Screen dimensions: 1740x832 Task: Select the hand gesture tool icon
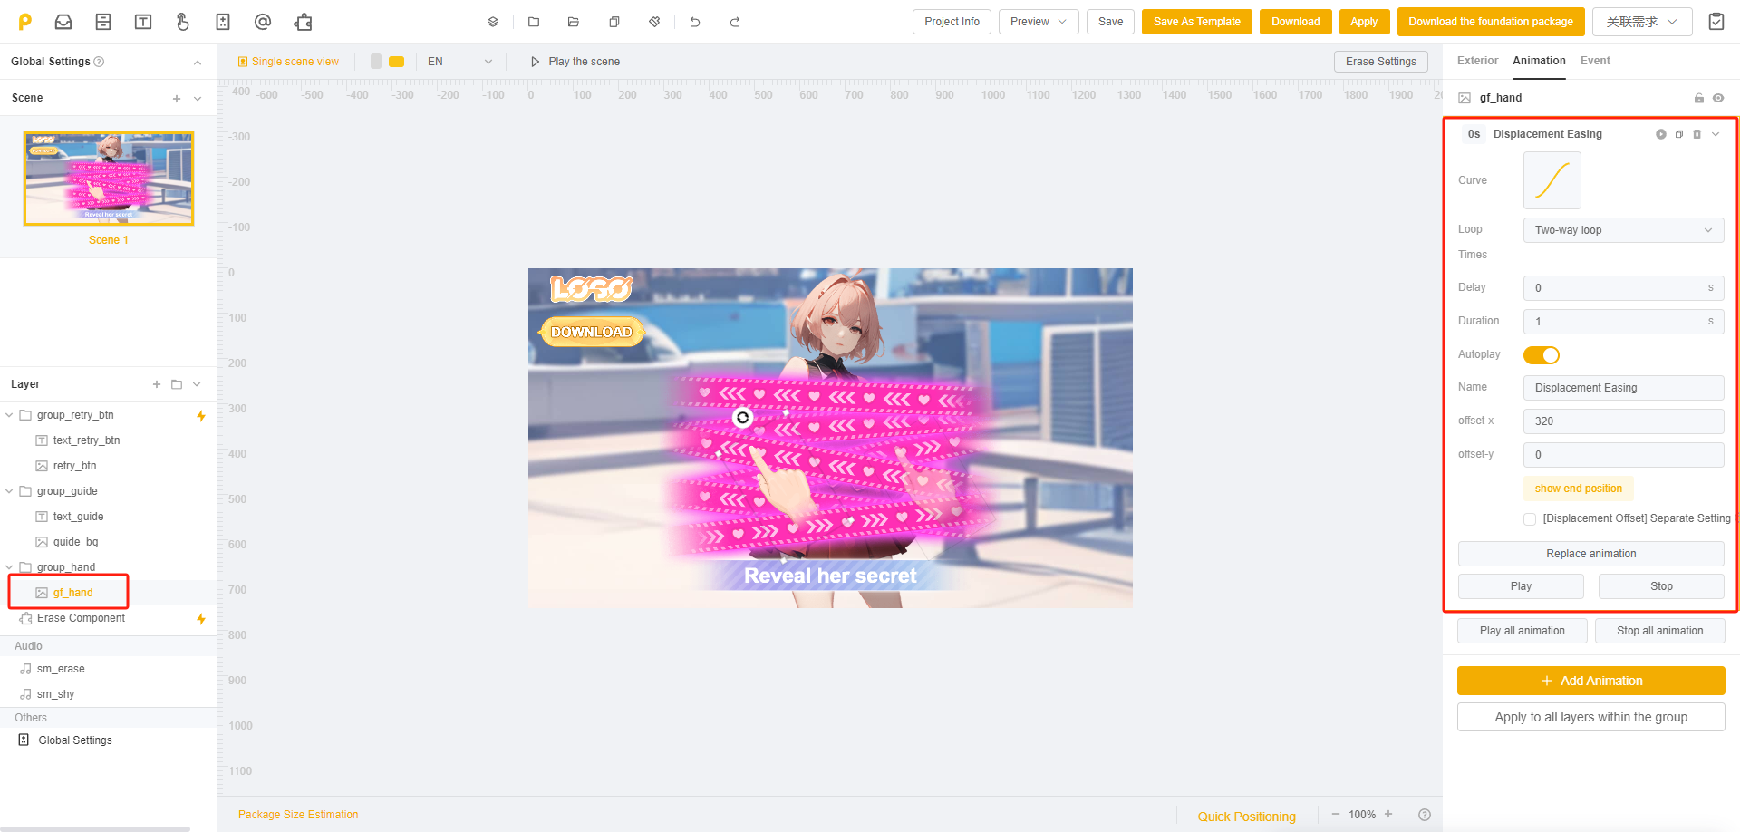(x=183, y=22)
